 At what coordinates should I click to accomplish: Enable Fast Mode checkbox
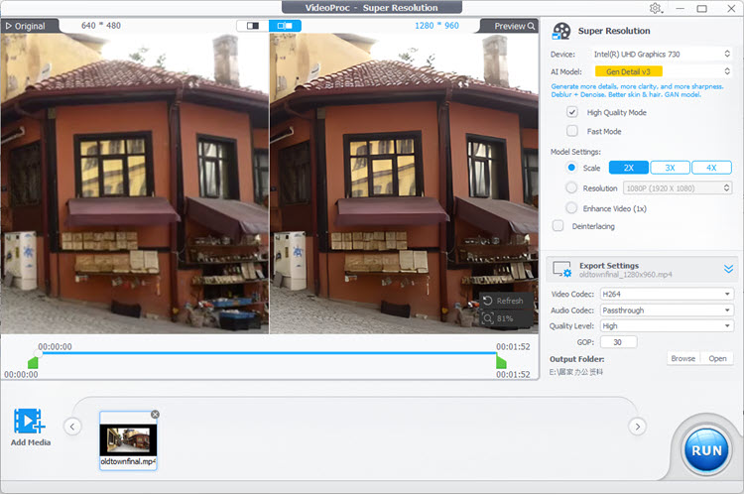pyautogui.click(x=572, y=131)
